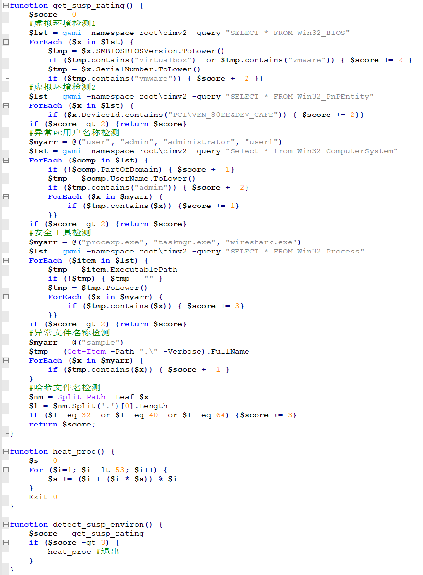Click the $comp.UserName.ToLower() line
This screenshot has width=423, height=575.
122,178
